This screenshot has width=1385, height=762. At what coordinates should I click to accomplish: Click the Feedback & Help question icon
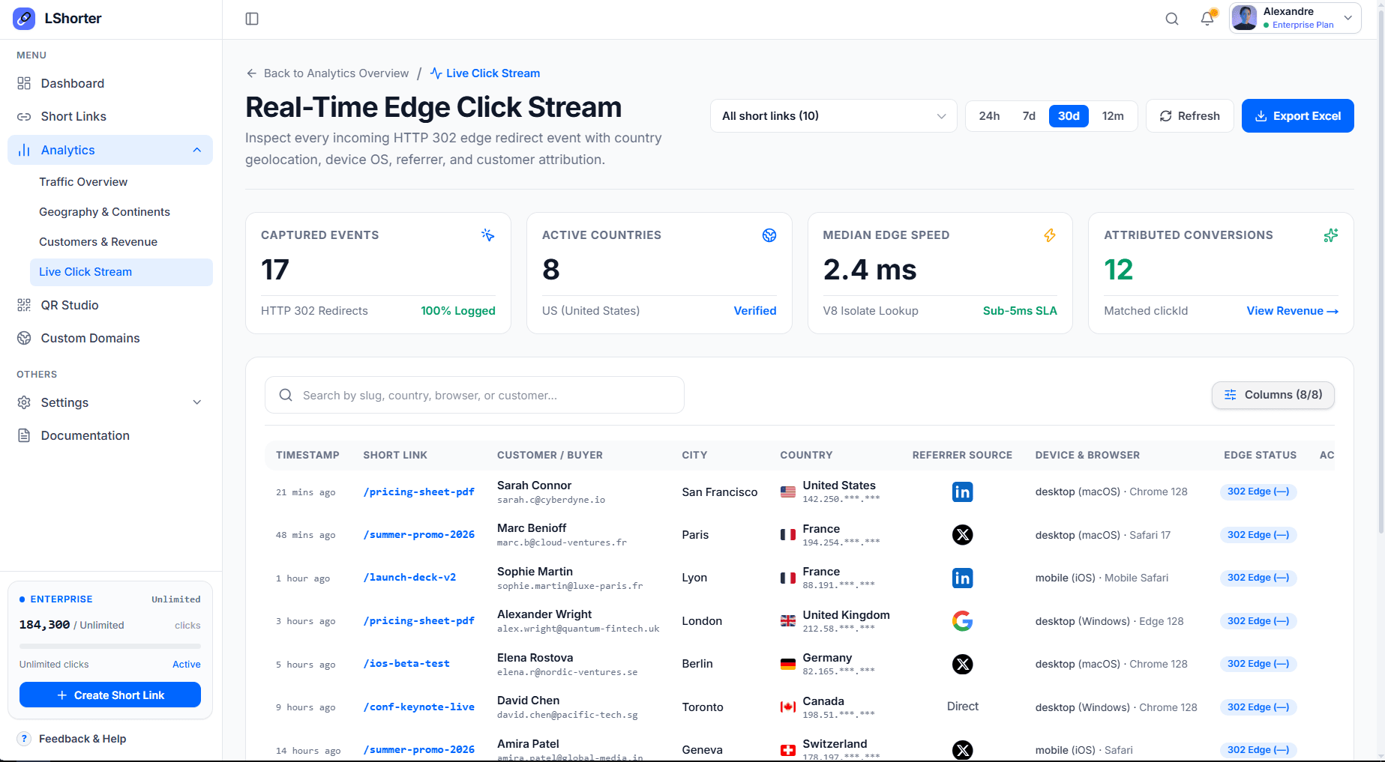24,739
